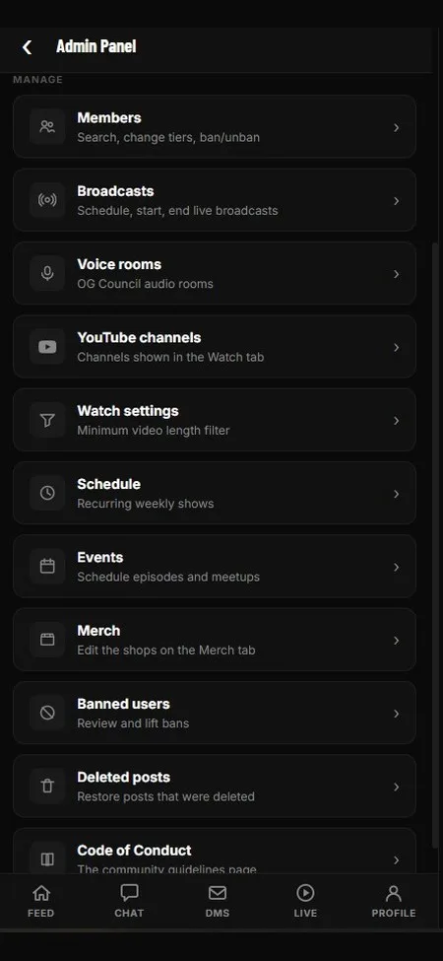Go to the DMs tab
The height and width of the screenshot is (961, 443).
[218, 900]
